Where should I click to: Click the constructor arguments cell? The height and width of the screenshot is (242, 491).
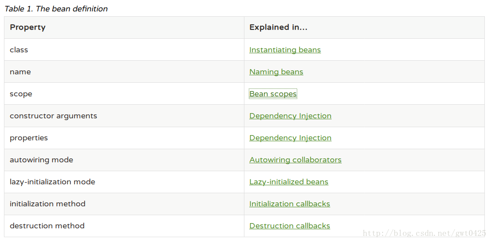click(x=124, y=116)
